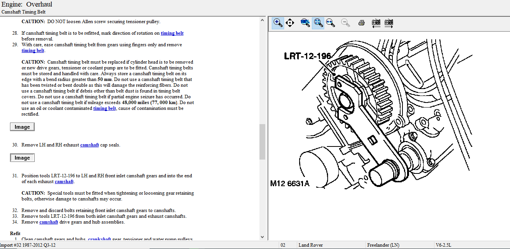Click the text pane scroll up arrow
Screen dimensions: 510x249
coord(263,20)
